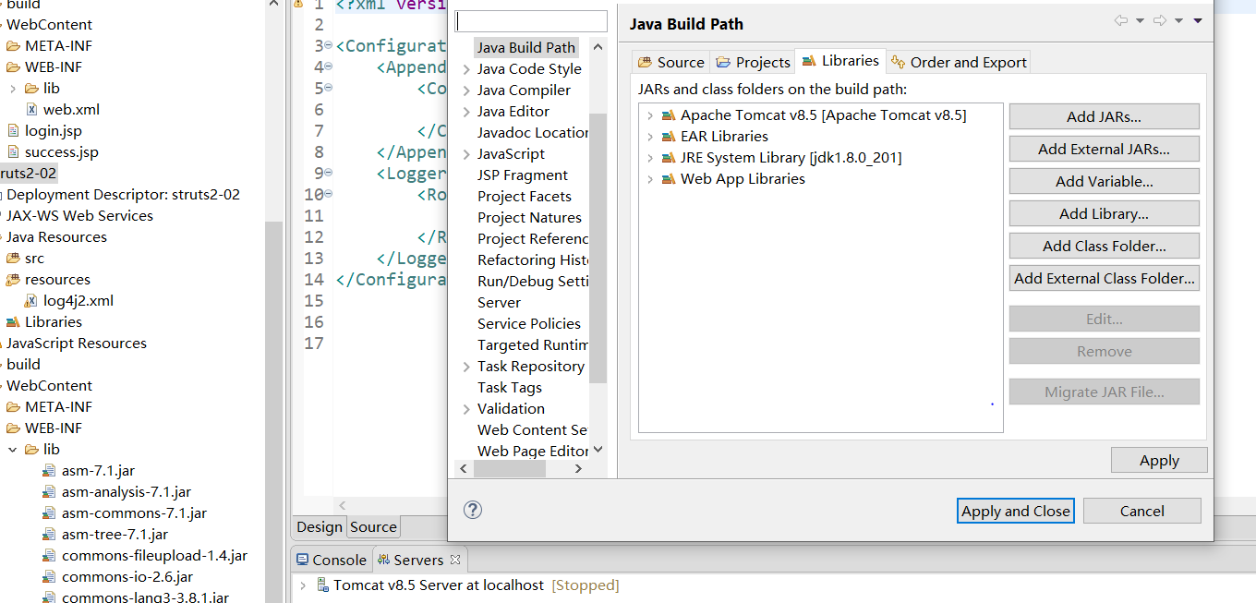
Task: Close the Servers view tab with its X
Action: [455, 559]
